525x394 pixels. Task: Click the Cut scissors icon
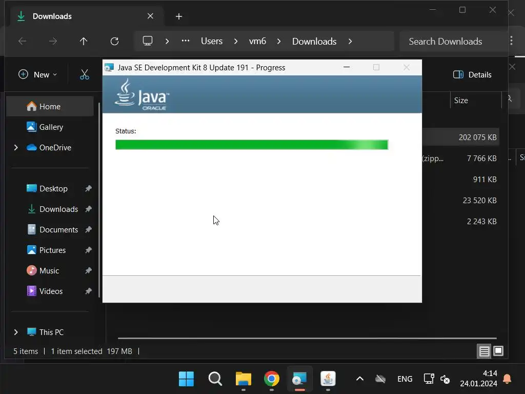[x=85, y=74]
